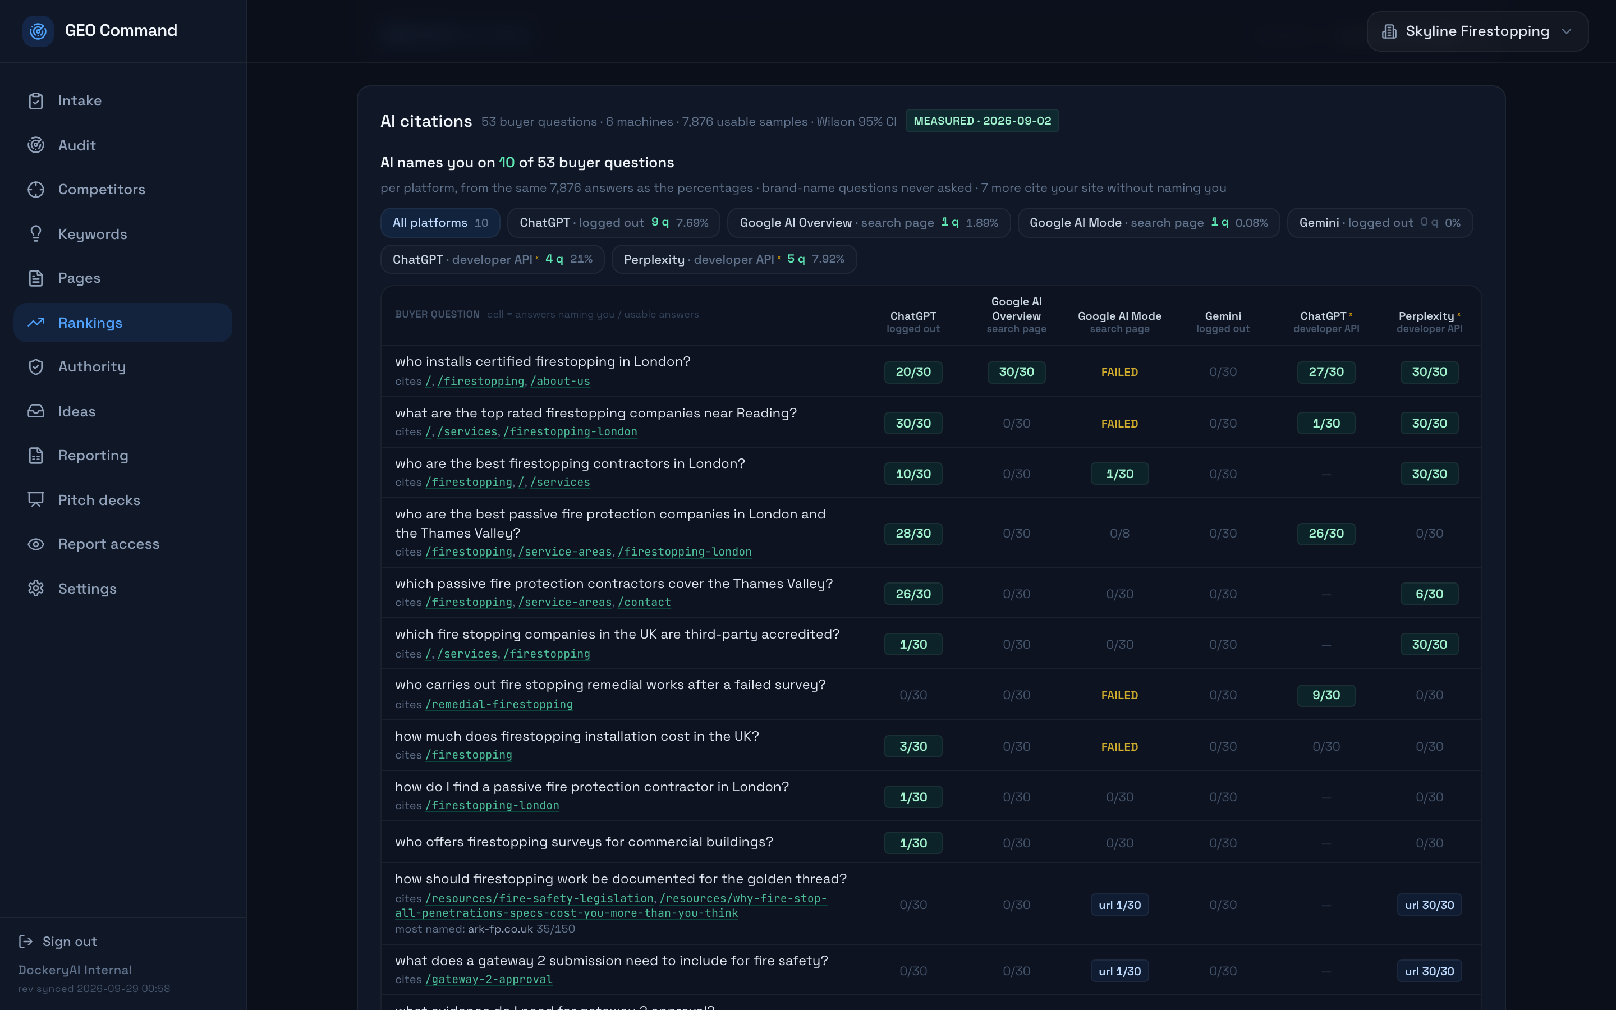Click the Google AI Overview column header
Viewport: 1616px width, 1010px height.
(1016, 315)
